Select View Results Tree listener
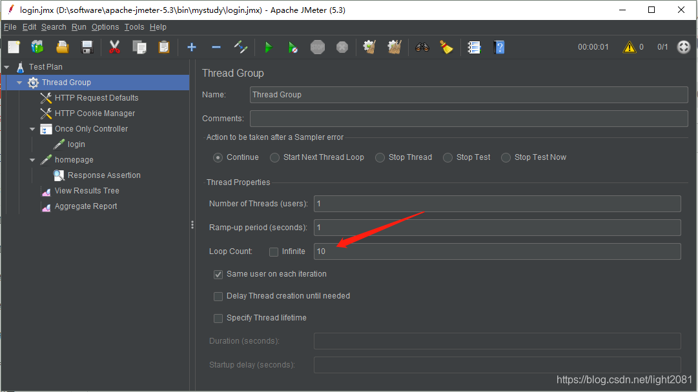 click(87, 191)
